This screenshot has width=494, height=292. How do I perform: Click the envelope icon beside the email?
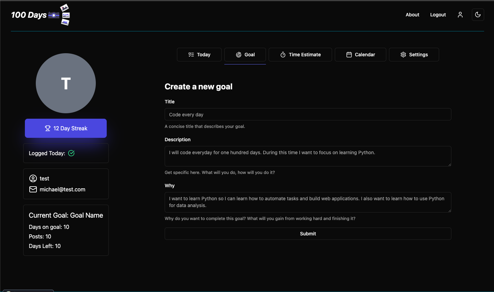coord(33,189)
